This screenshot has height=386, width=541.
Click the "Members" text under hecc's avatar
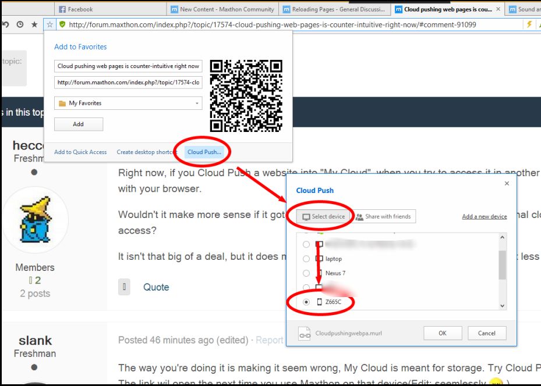(x=35, y=267)
